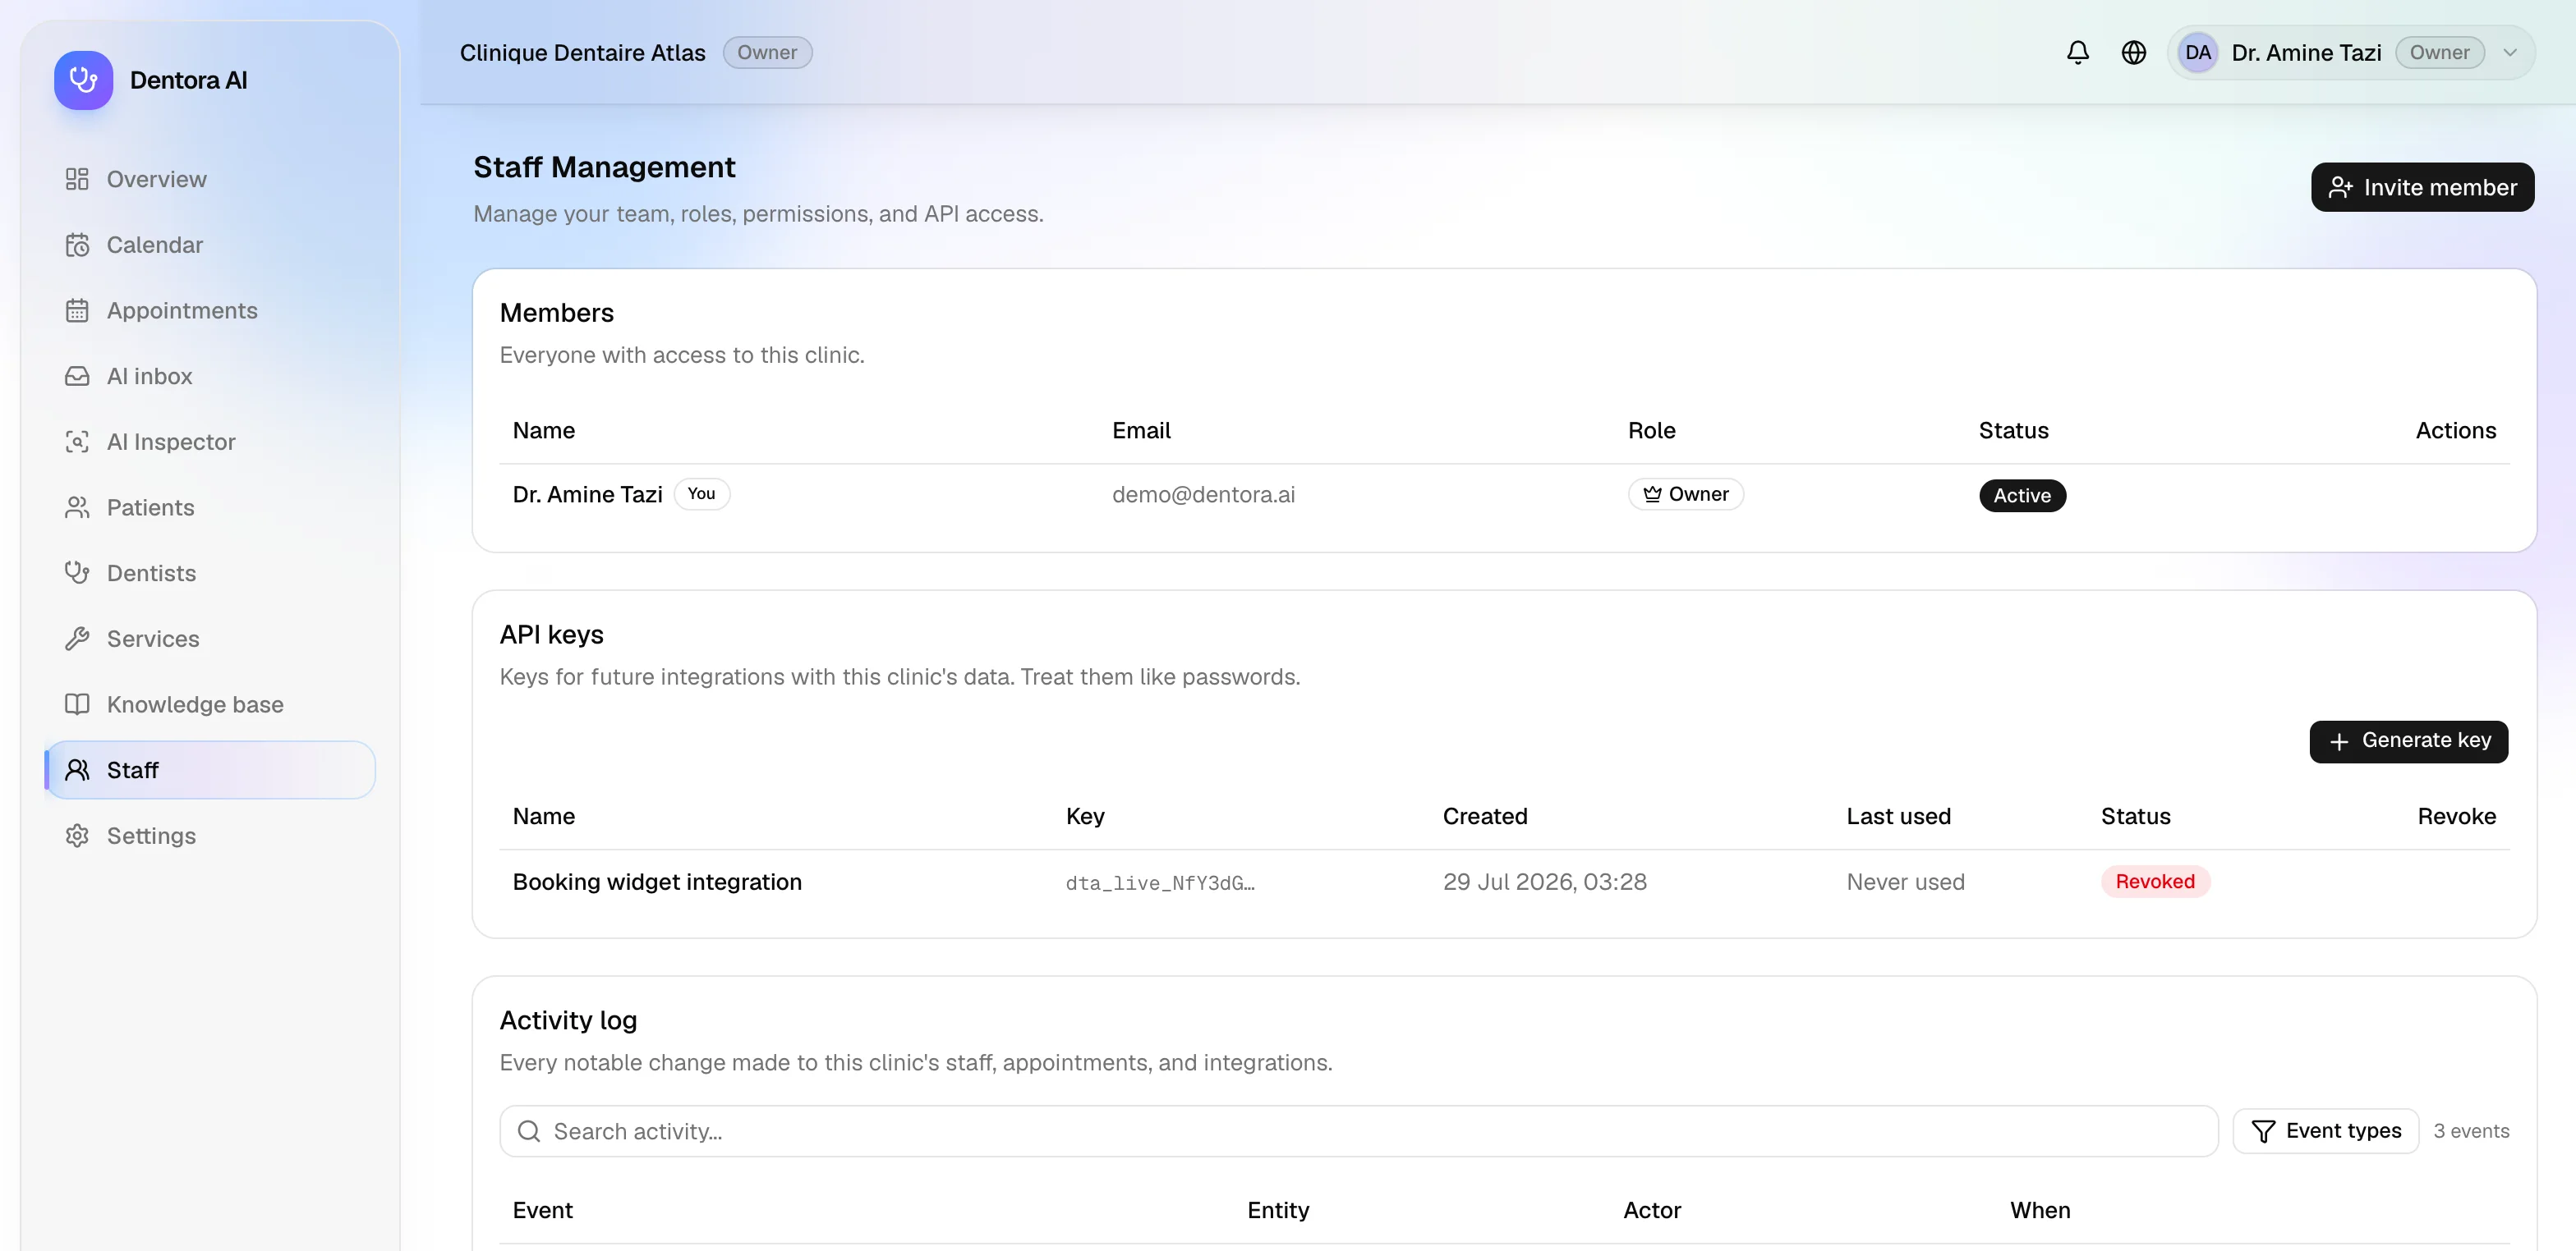Click the magnifier icon in activity search
2576x1251 pixels.
[x=529, y=1131]
